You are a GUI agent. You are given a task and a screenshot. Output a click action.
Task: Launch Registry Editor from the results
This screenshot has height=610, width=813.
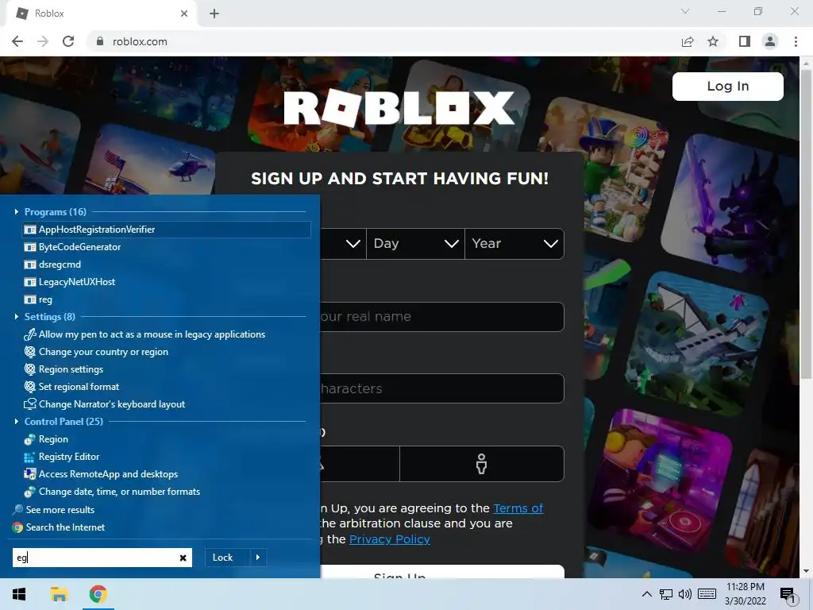coord(167,457)
